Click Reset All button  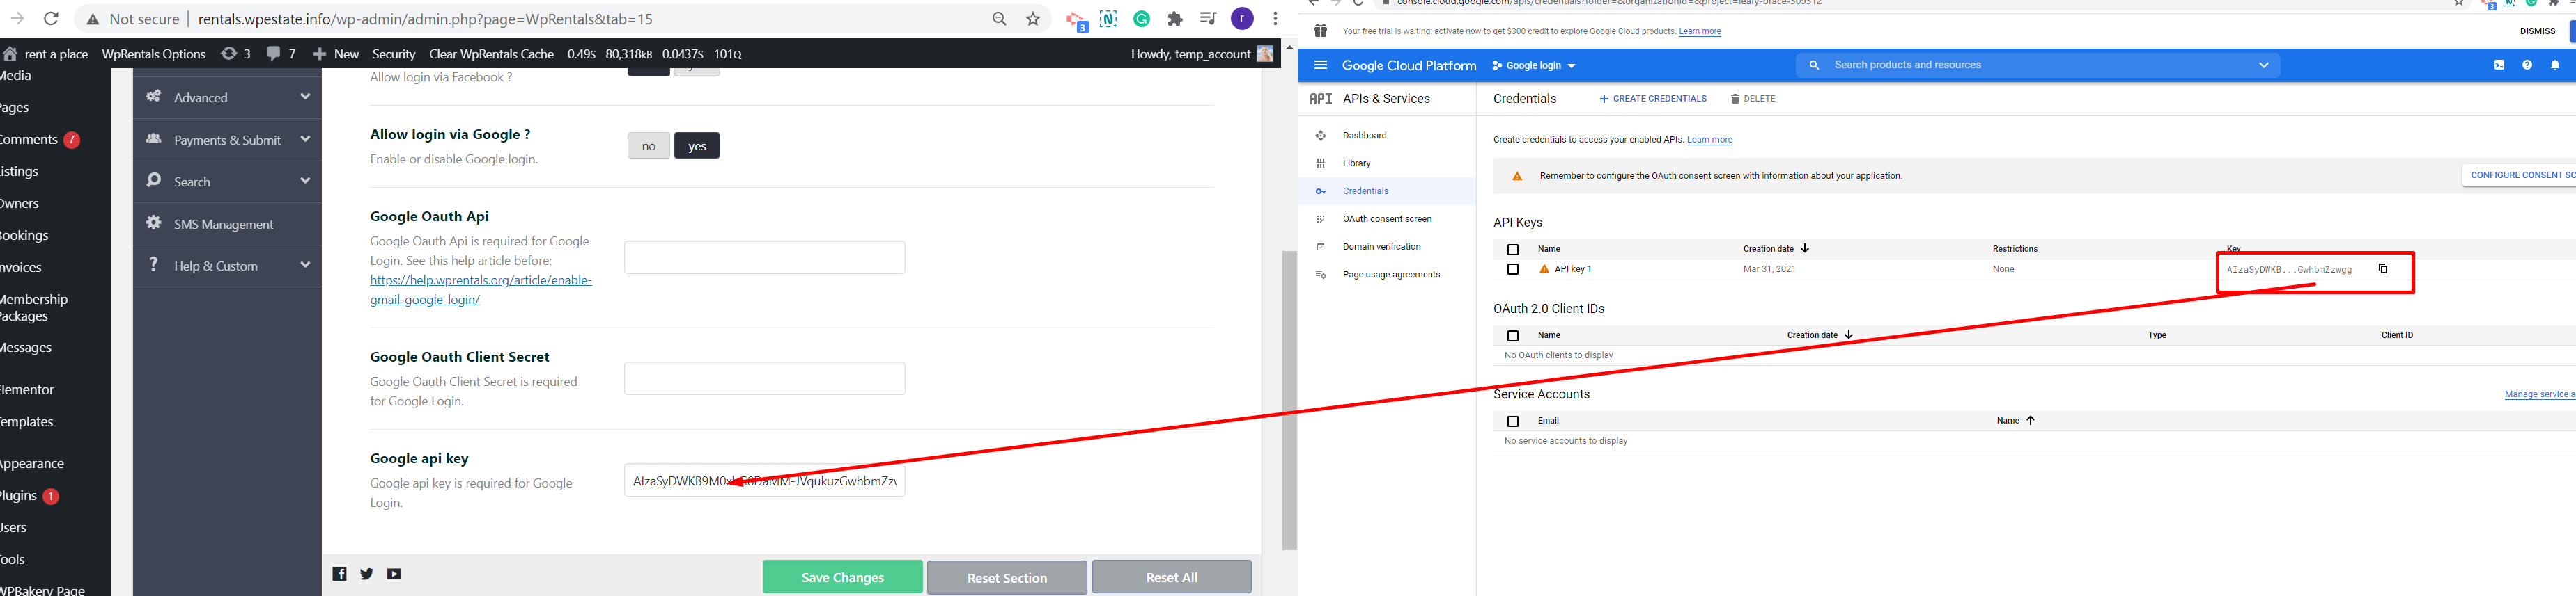coord(1171,577)
